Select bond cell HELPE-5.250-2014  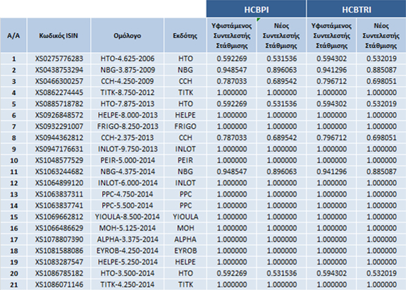[127, 262]
